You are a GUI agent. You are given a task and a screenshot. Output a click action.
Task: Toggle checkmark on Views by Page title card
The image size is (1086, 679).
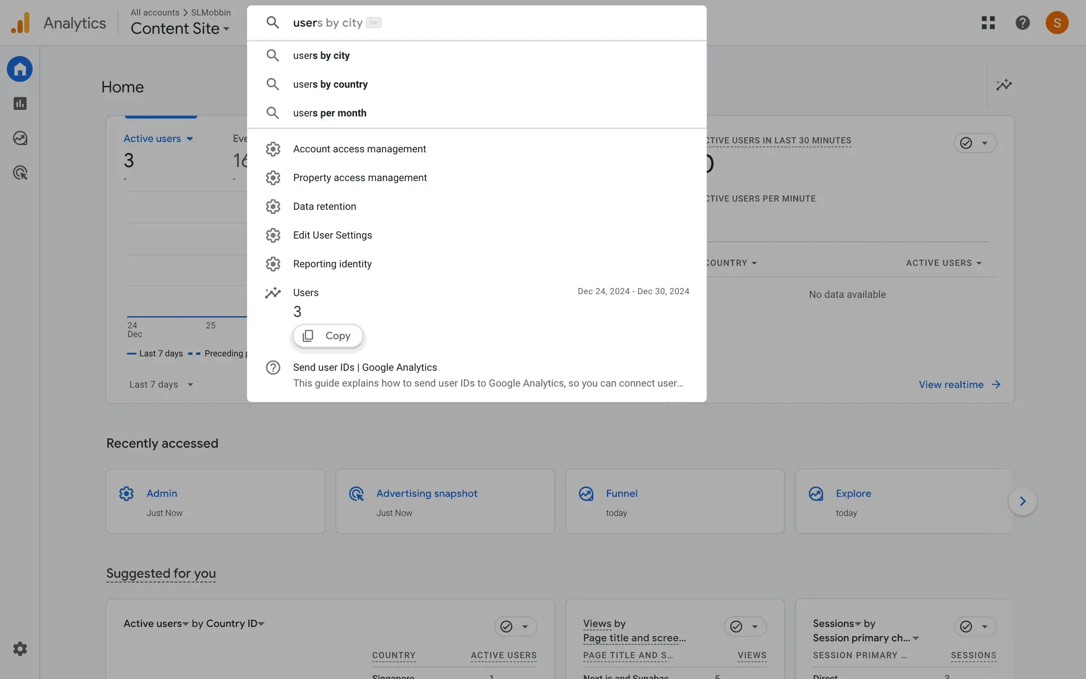(x=736, y=626)
